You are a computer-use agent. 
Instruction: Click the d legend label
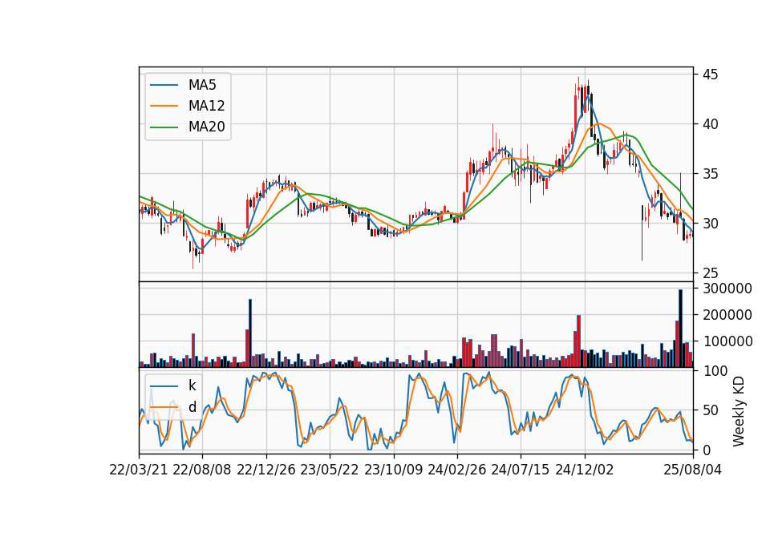click(x=192, y=407)
